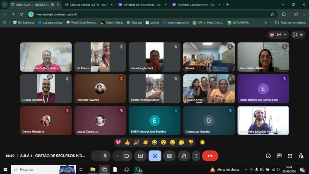
Task: Send the thumbs up emoji reaction
Action: (127, 142)
